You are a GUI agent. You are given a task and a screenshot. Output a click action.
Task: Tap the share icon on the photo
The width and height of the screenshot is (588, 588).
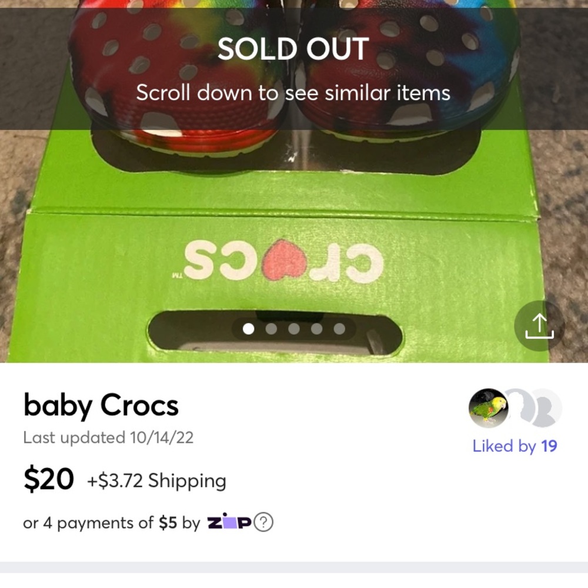pos(539,326)
